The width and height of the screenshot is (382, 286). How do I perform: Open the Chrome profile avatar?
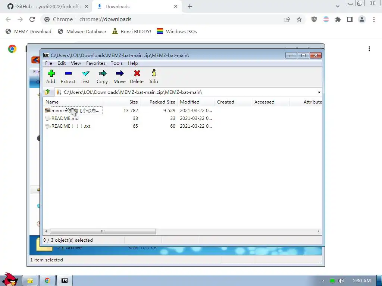click(x=362, y=19)
